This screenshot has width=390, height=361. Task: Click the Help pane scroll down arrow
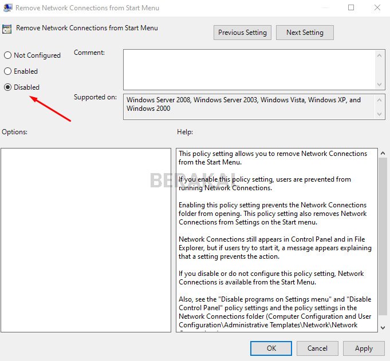(383, 328)
